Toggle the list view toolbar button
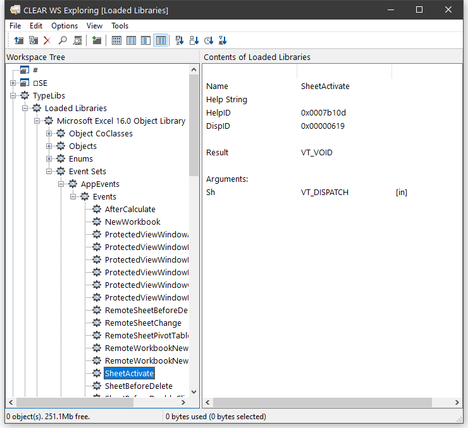468x428 pixels. click(145, 40)
